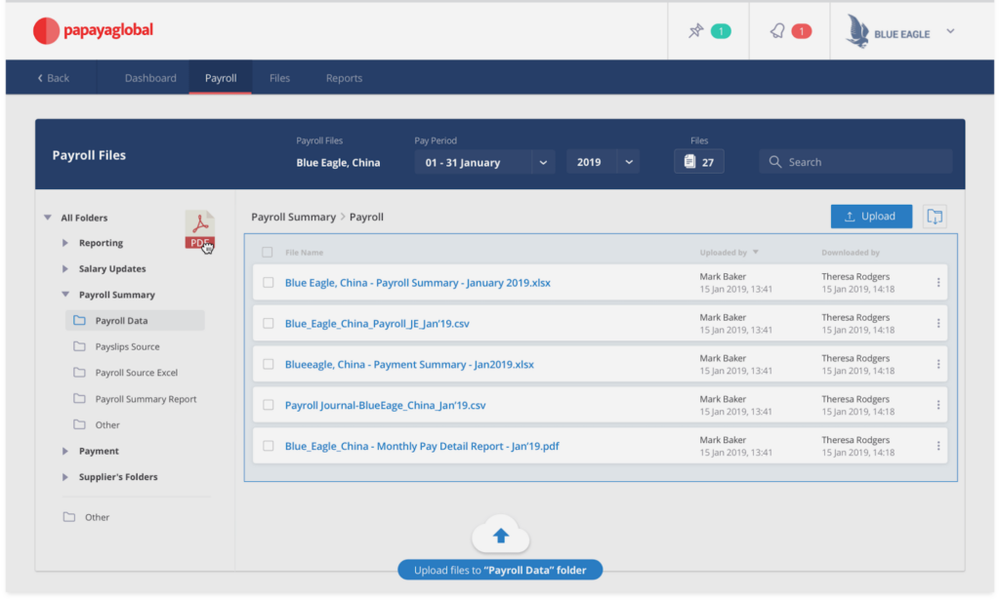
Task: Expand the Reporting folder arrow
Action: [65, 243]
